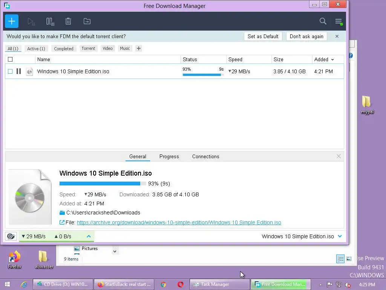
Task: Switch Explorer window to large icons view
Action: click(349, 259)
